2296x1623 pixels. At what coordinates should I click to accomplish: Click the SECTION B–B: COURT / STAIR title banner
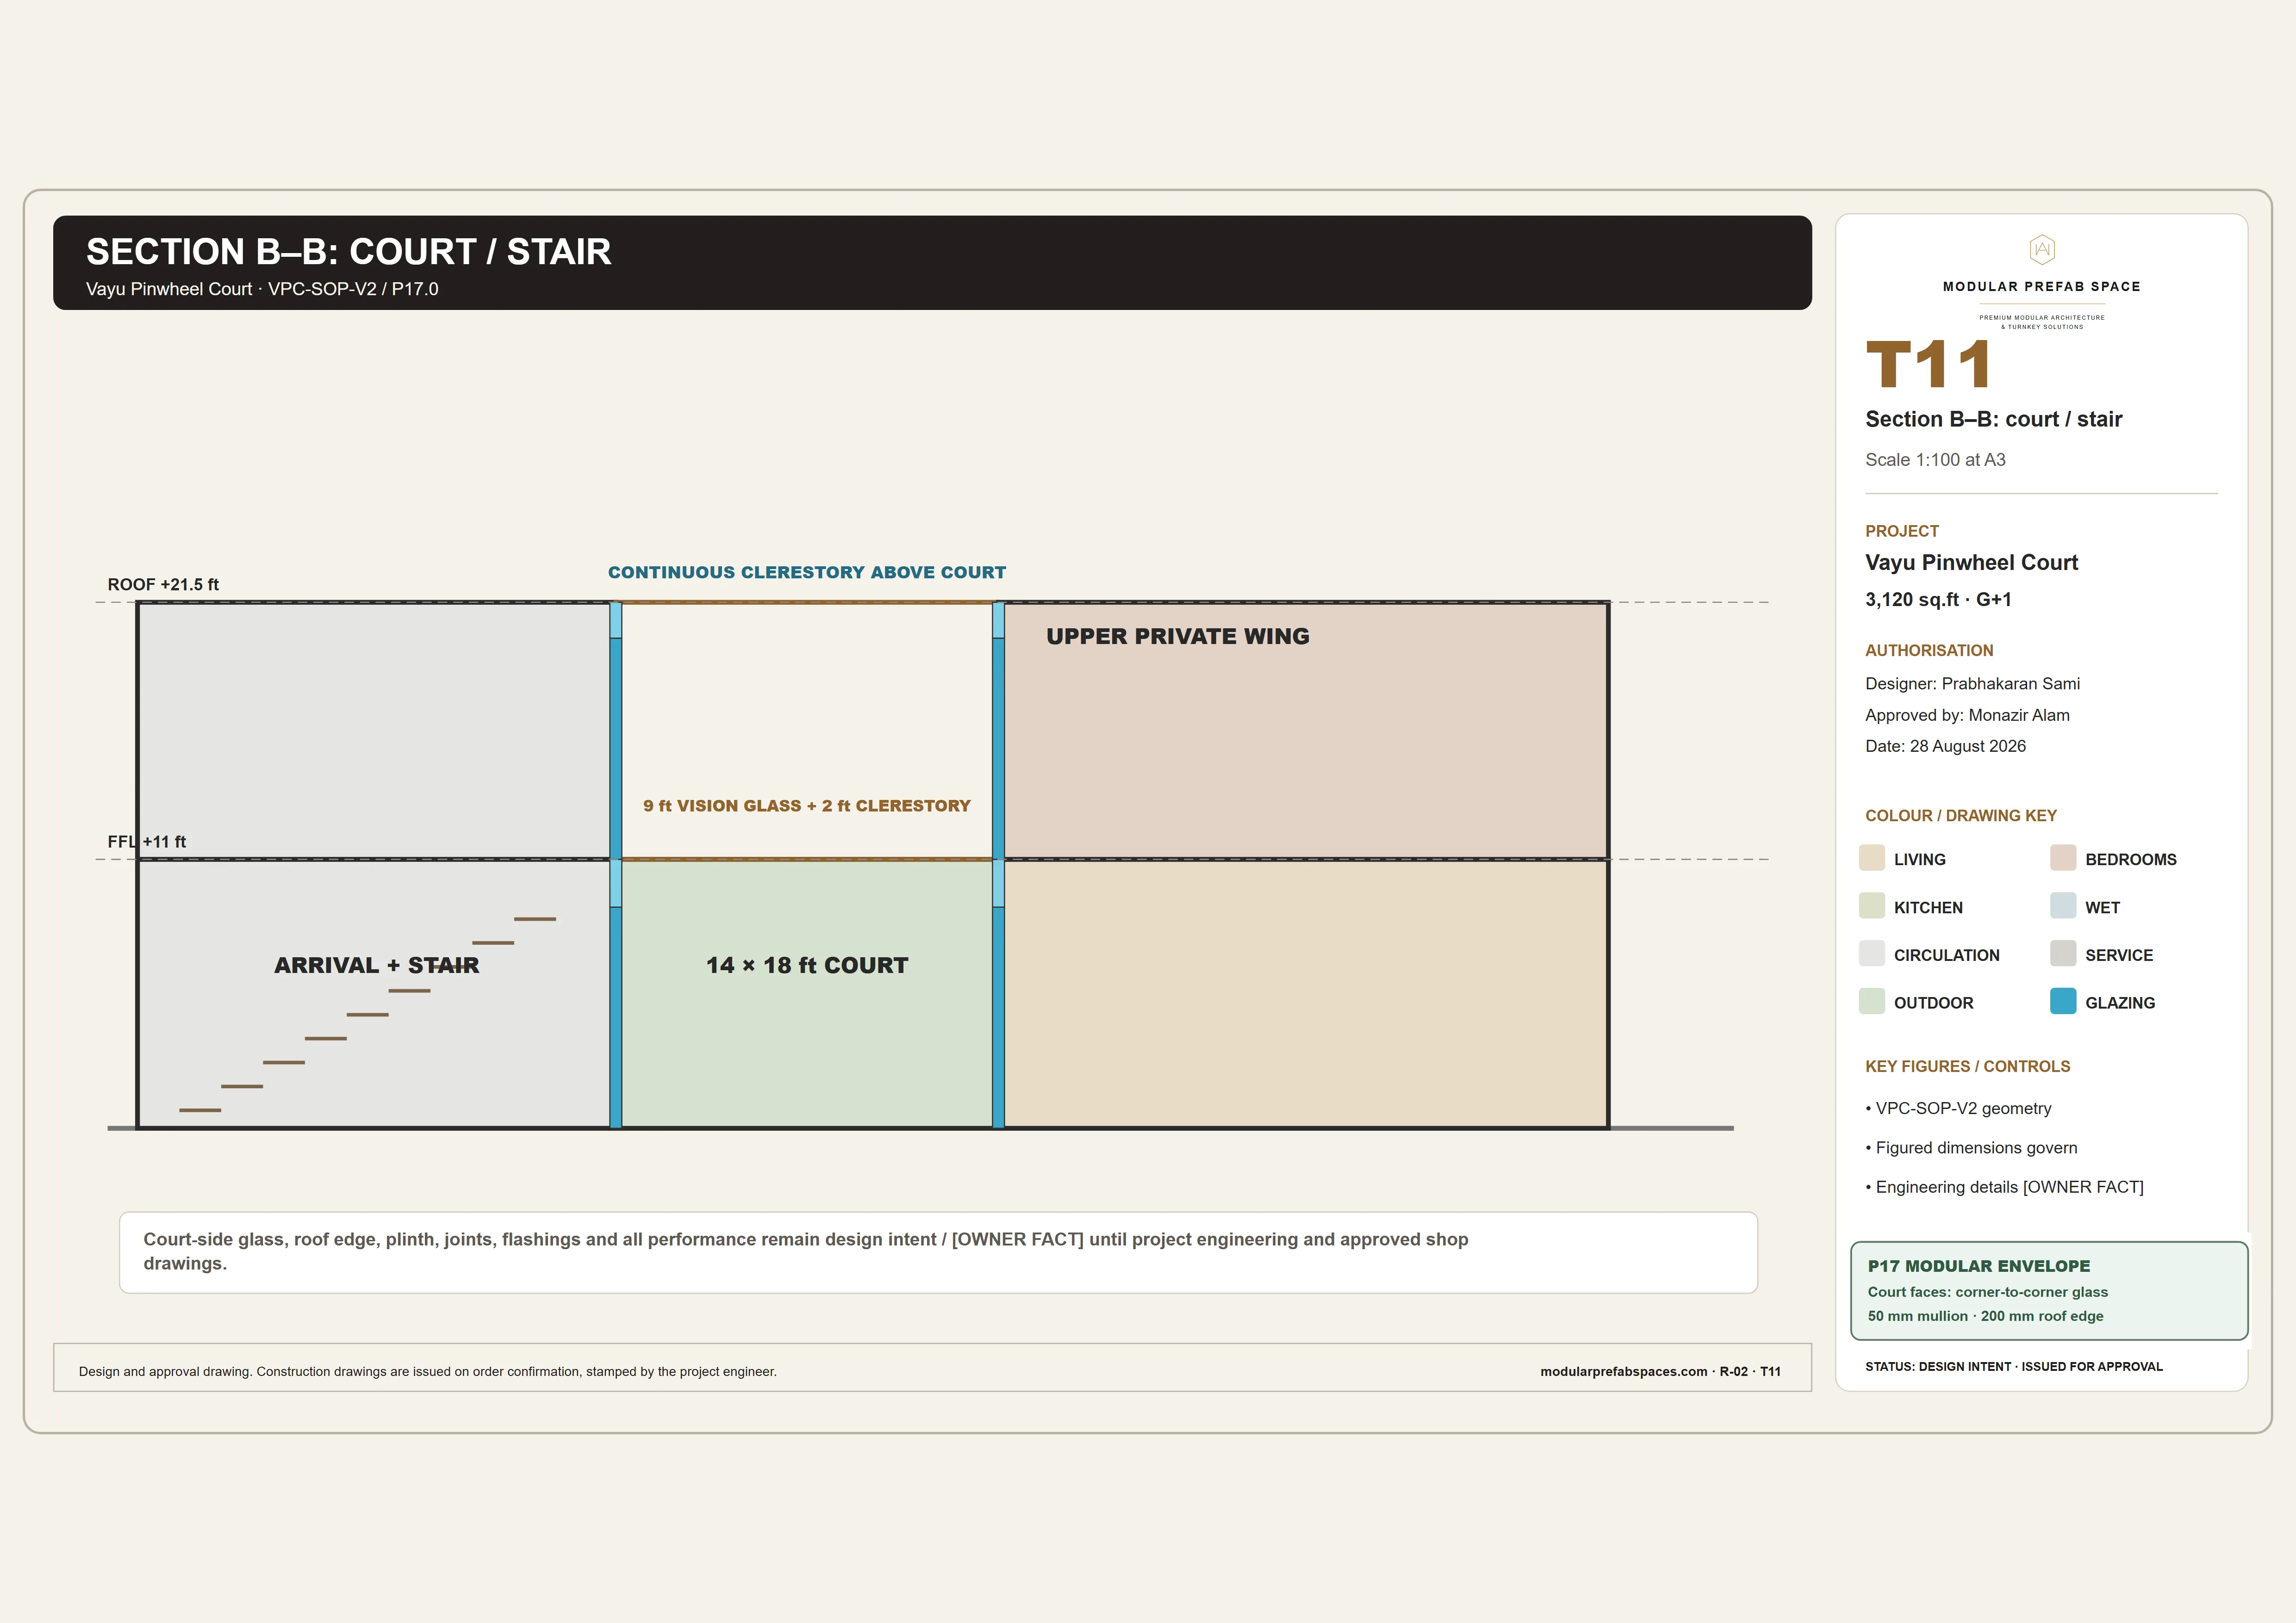932,263
